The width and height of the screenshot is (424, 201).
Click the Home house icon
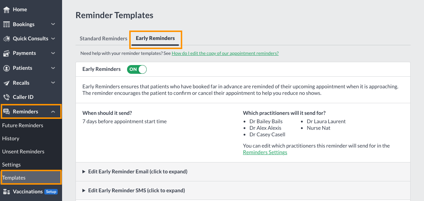tap(7, 9)
